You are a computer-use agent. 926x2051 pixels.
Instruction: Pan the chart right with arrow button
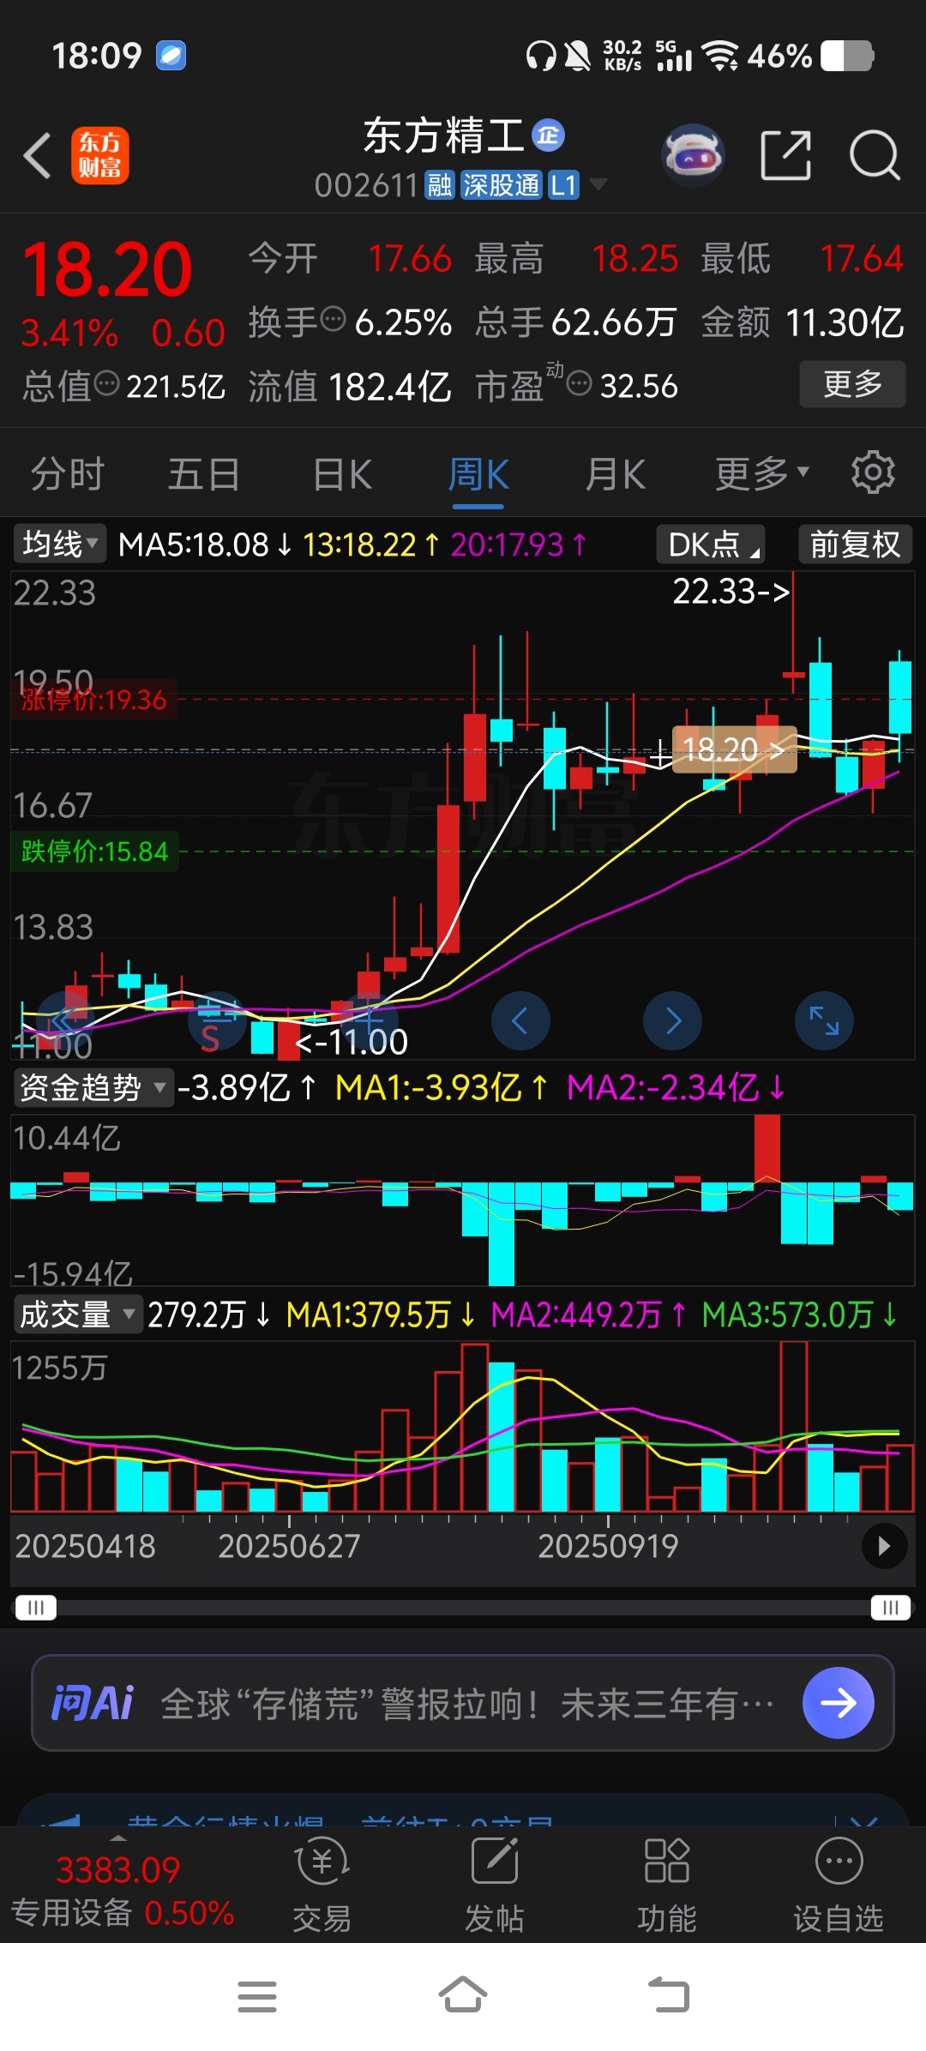[x=673, y=1020]
